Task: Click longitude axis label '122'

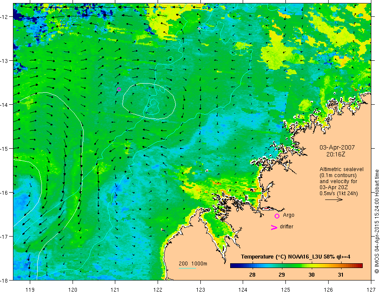Action: point(158,290)
